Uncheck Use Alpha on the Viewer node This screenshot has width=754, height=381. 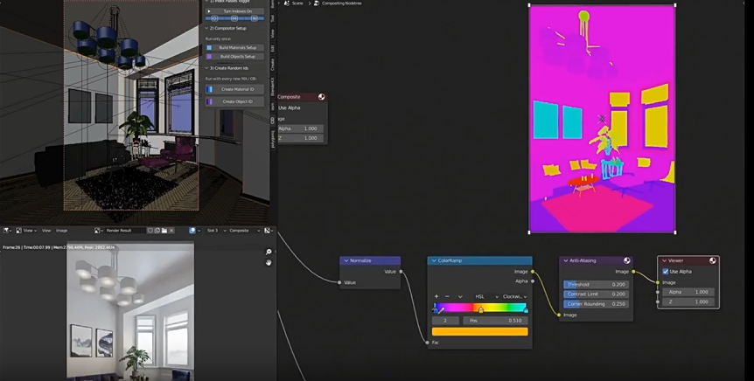click(x=666, y=272)
